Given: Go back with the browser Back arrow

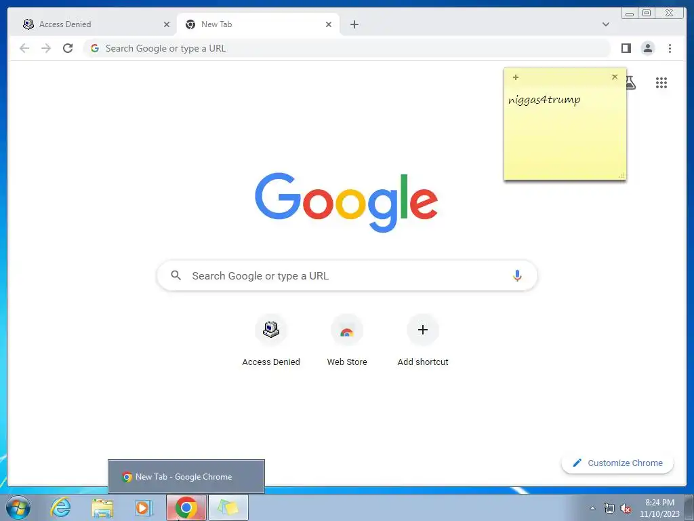Looking at the screenshot, I should (x=24, y=48).
